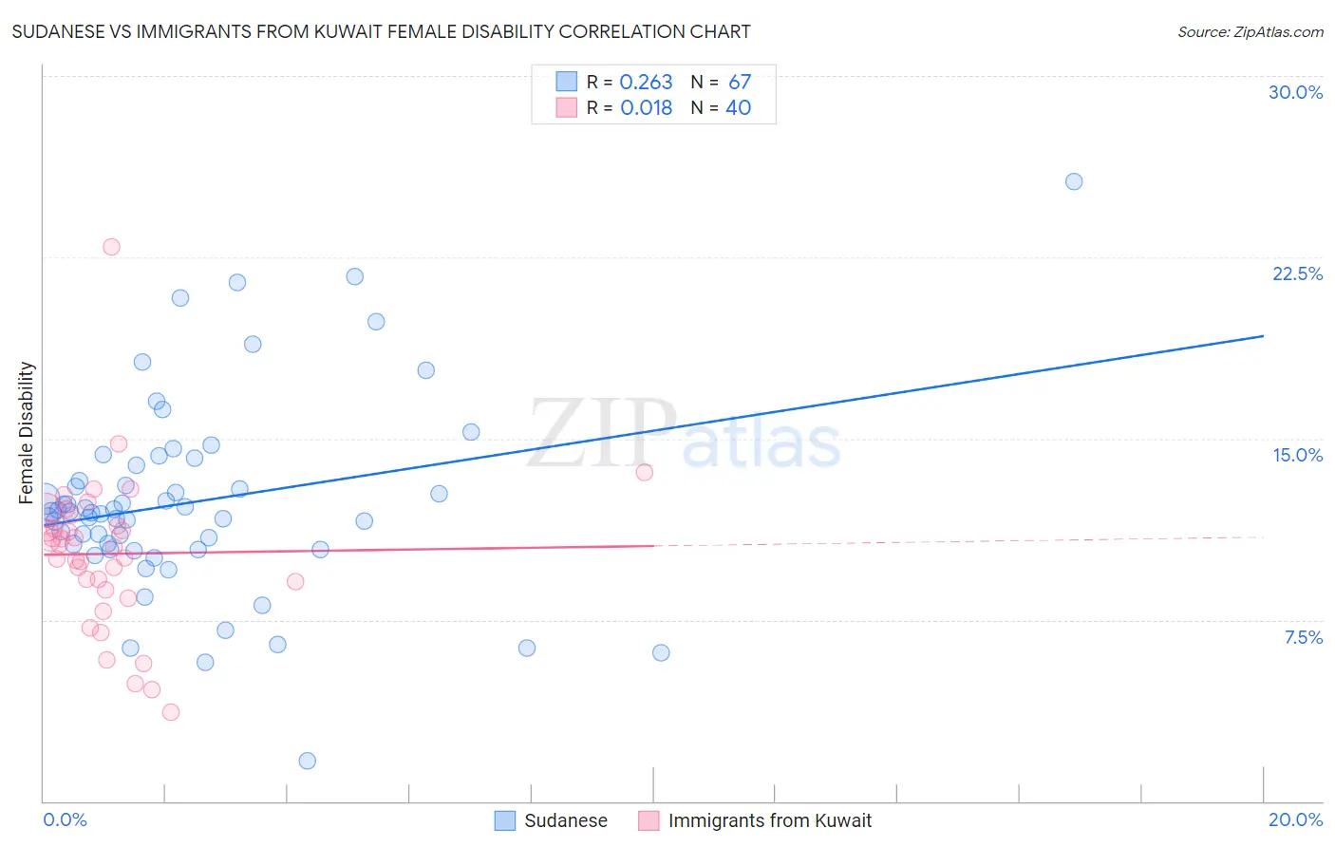Click the blue swatch beside R = 0.263

(x=567, y=82)
